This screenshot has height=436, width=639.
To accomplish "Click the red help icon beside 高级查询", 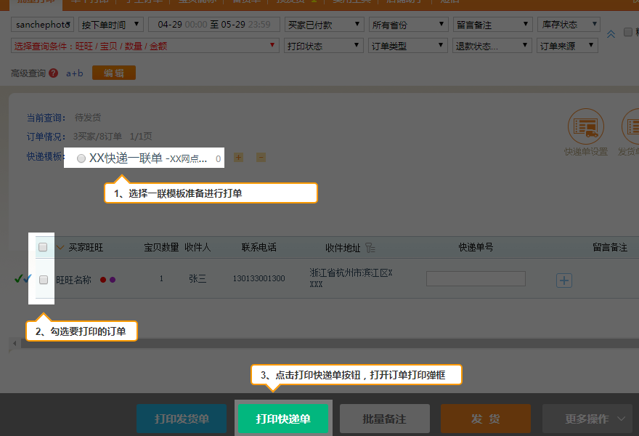I will coord(54,73).
